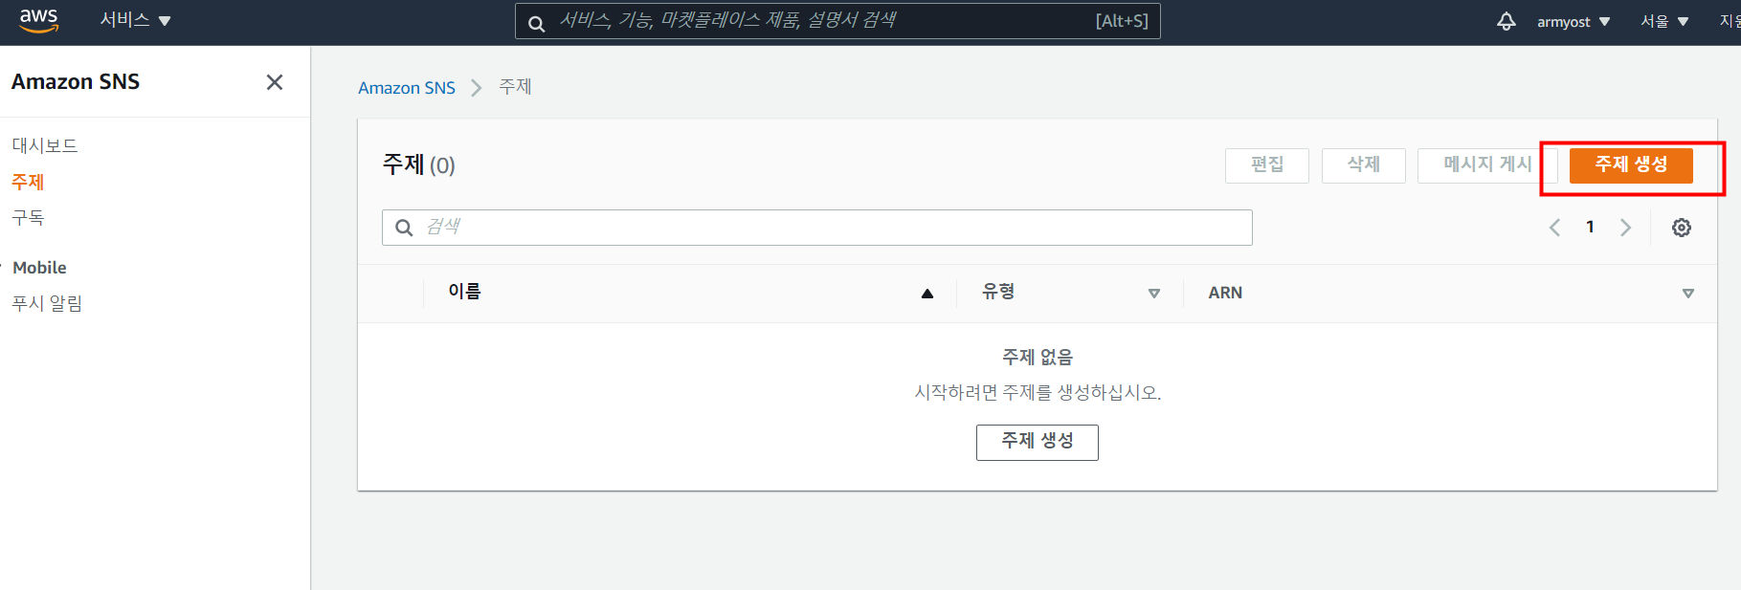Viewport: 1741px width, 590px height.
Task: Click the orange 주제 생성 button
Action: 1631,164
